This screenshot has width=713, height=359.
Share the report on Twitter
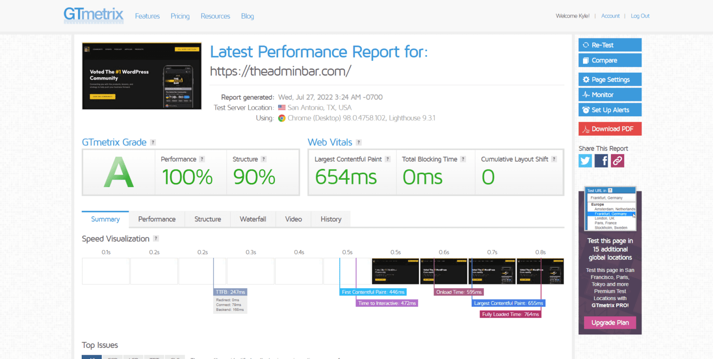click(585, 161)
